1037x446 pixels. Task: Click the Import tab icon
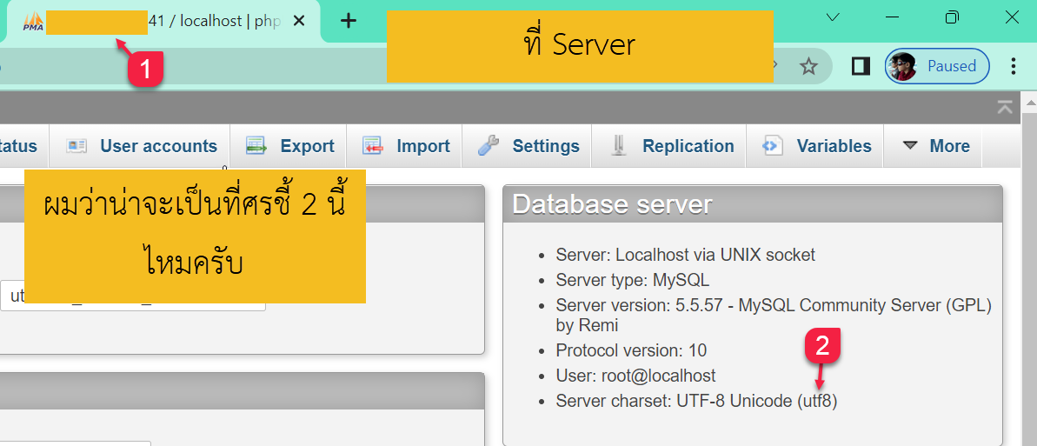[x=373, y=146]
